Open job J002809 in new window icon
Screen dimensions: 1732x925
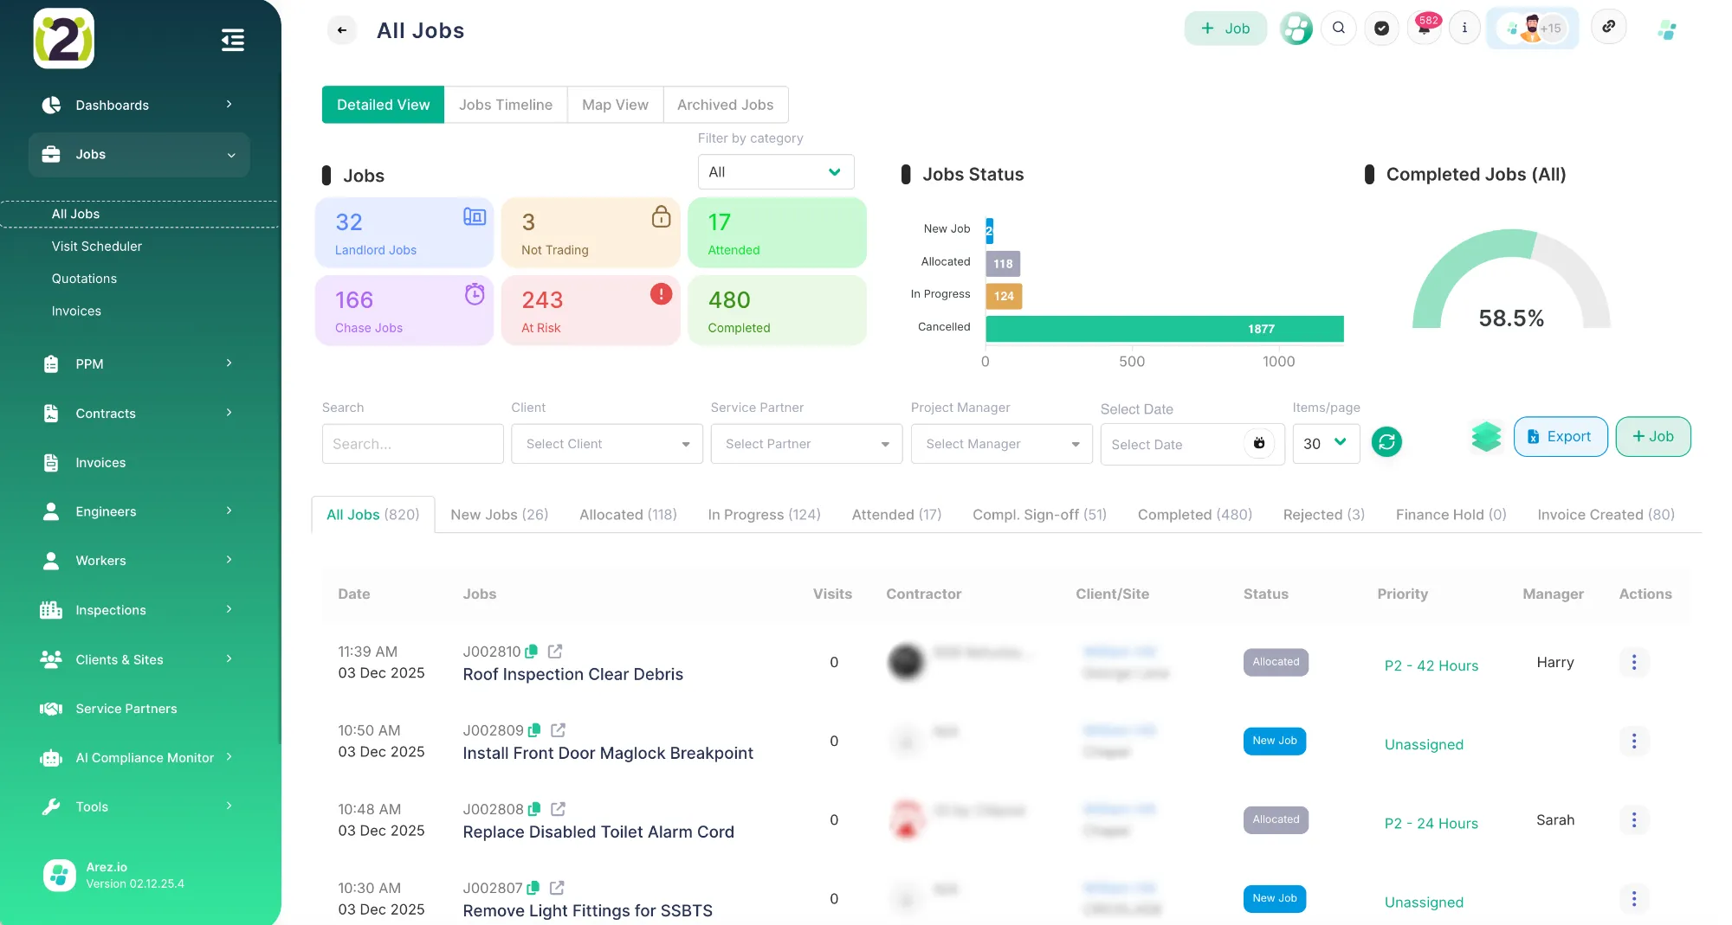point(559,730)
